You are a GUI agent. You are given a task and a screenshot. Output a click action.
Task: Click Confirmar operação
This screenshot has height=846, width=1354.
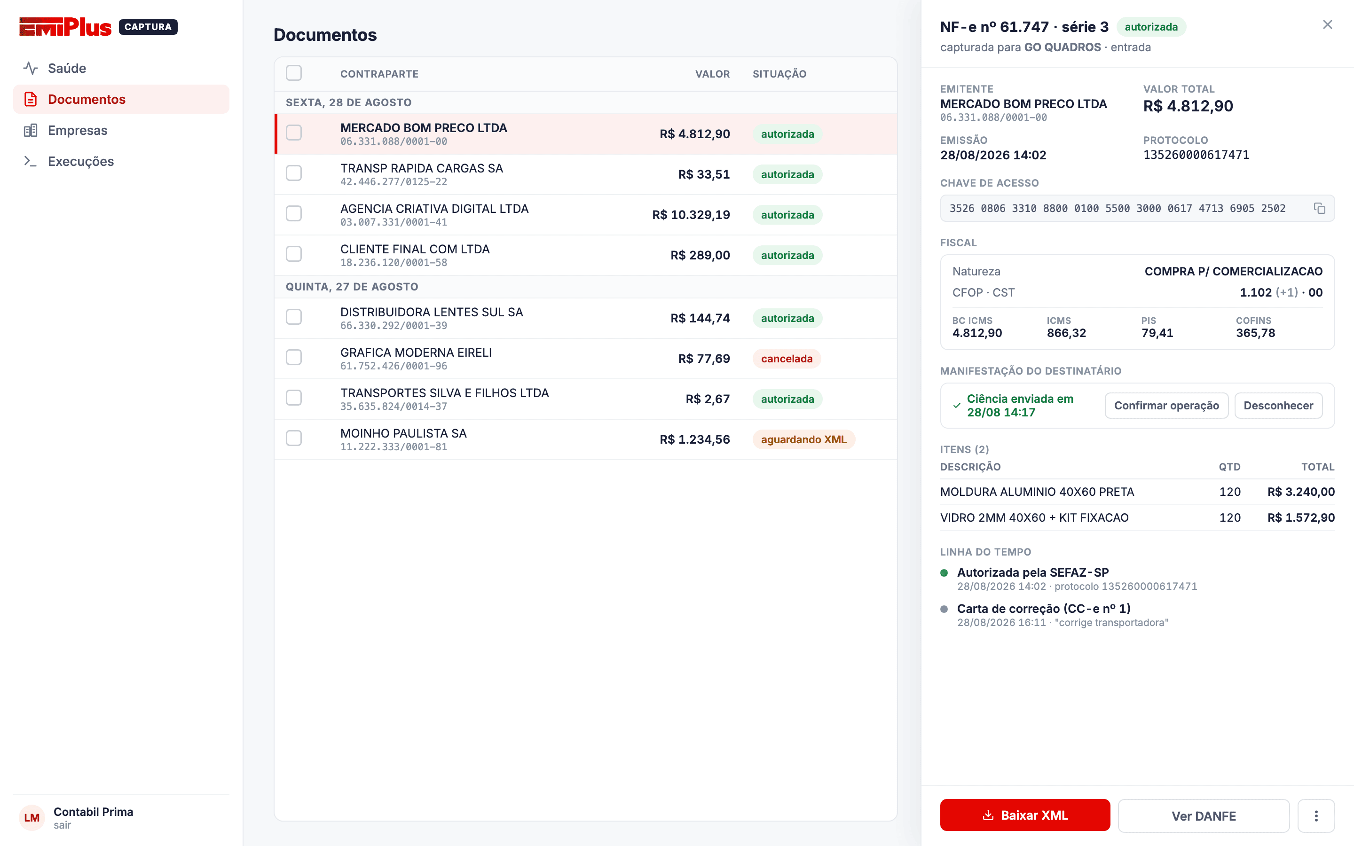click(1166, 406)
